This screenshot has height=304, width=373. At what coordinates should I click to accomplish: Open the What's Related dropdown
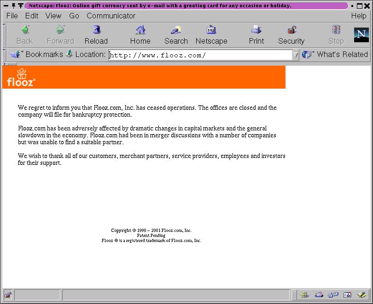(x=335, y=54)
